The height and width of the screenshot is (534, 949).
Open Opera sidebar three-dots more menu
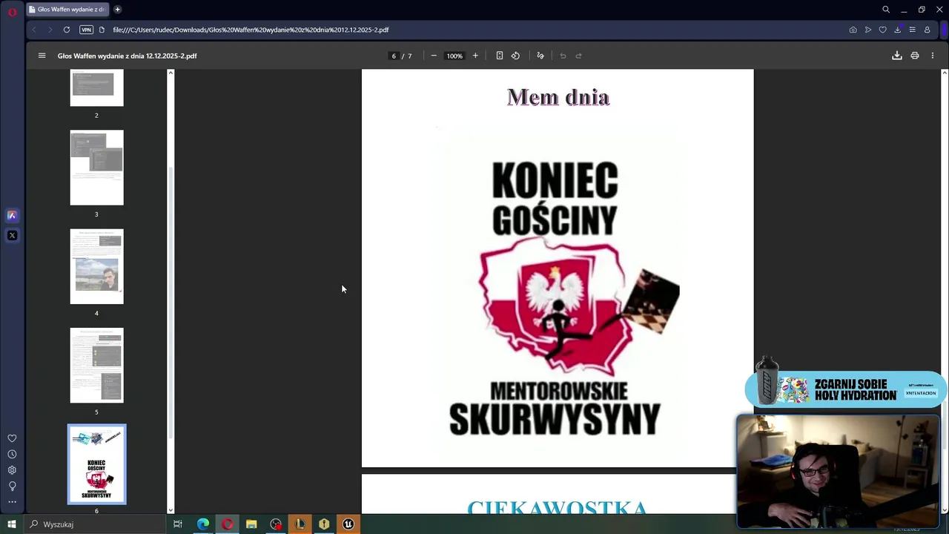12,502
